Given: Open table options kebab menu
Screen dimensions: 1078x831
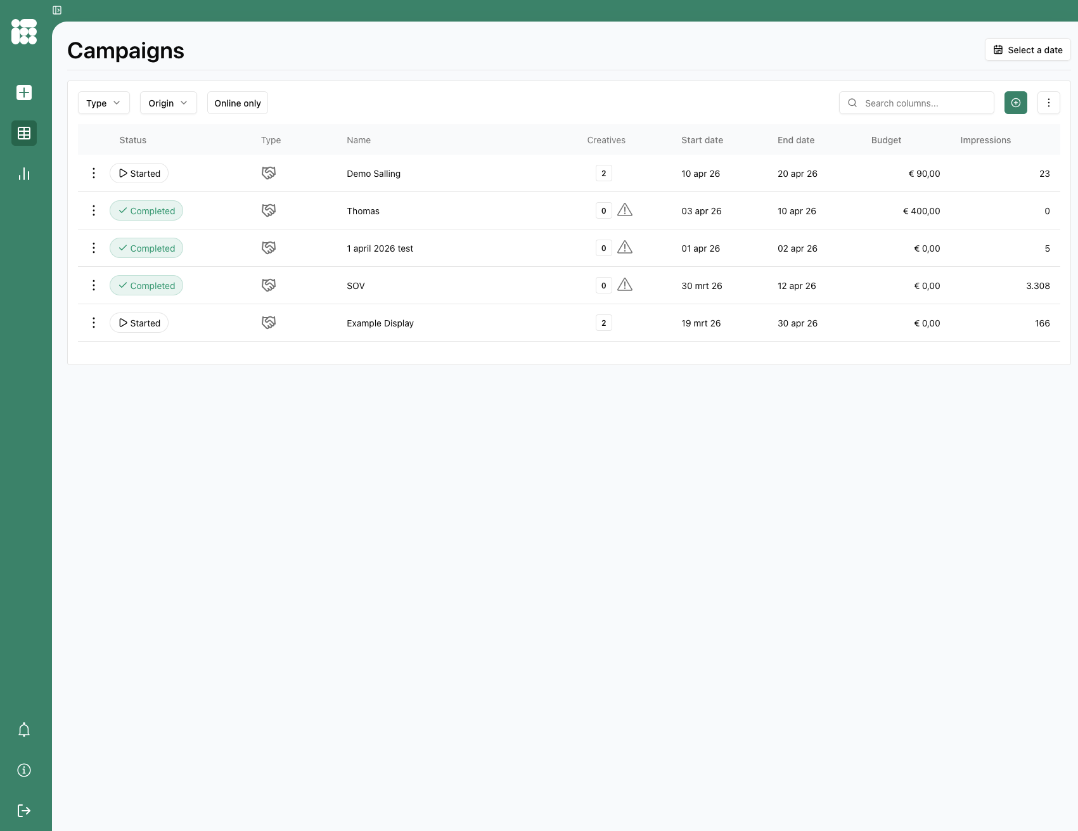Looking at the screenshot, I should tap(1048, 103).
